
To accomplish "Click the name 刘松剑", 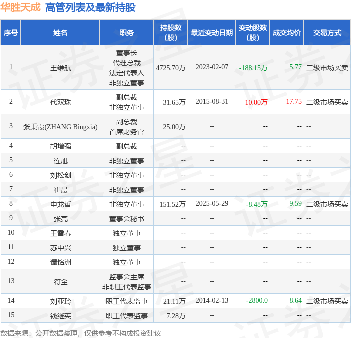I will point(61,175).
